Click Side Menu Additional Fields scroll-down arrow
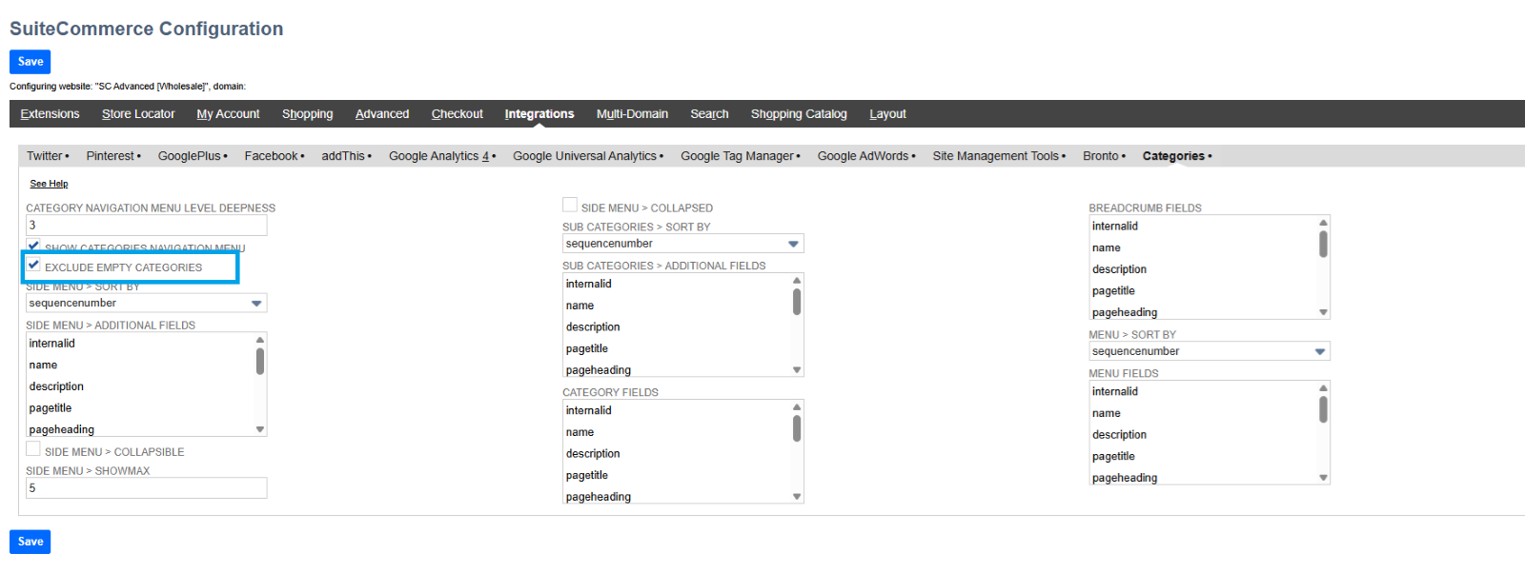1525x573 pixels. pyautogui.click(x=259, y=429)
